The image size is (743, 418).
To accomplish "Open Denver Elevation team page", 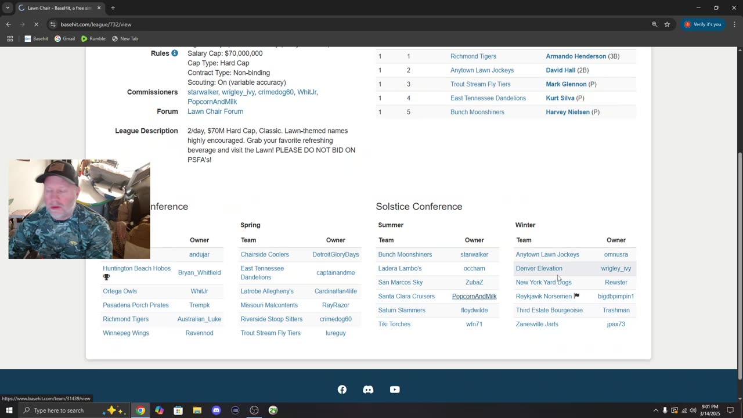I will pos(539,268).
